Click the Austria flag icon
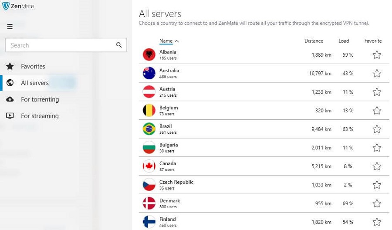This screenshot has width=392, height=230. [149, 92]
